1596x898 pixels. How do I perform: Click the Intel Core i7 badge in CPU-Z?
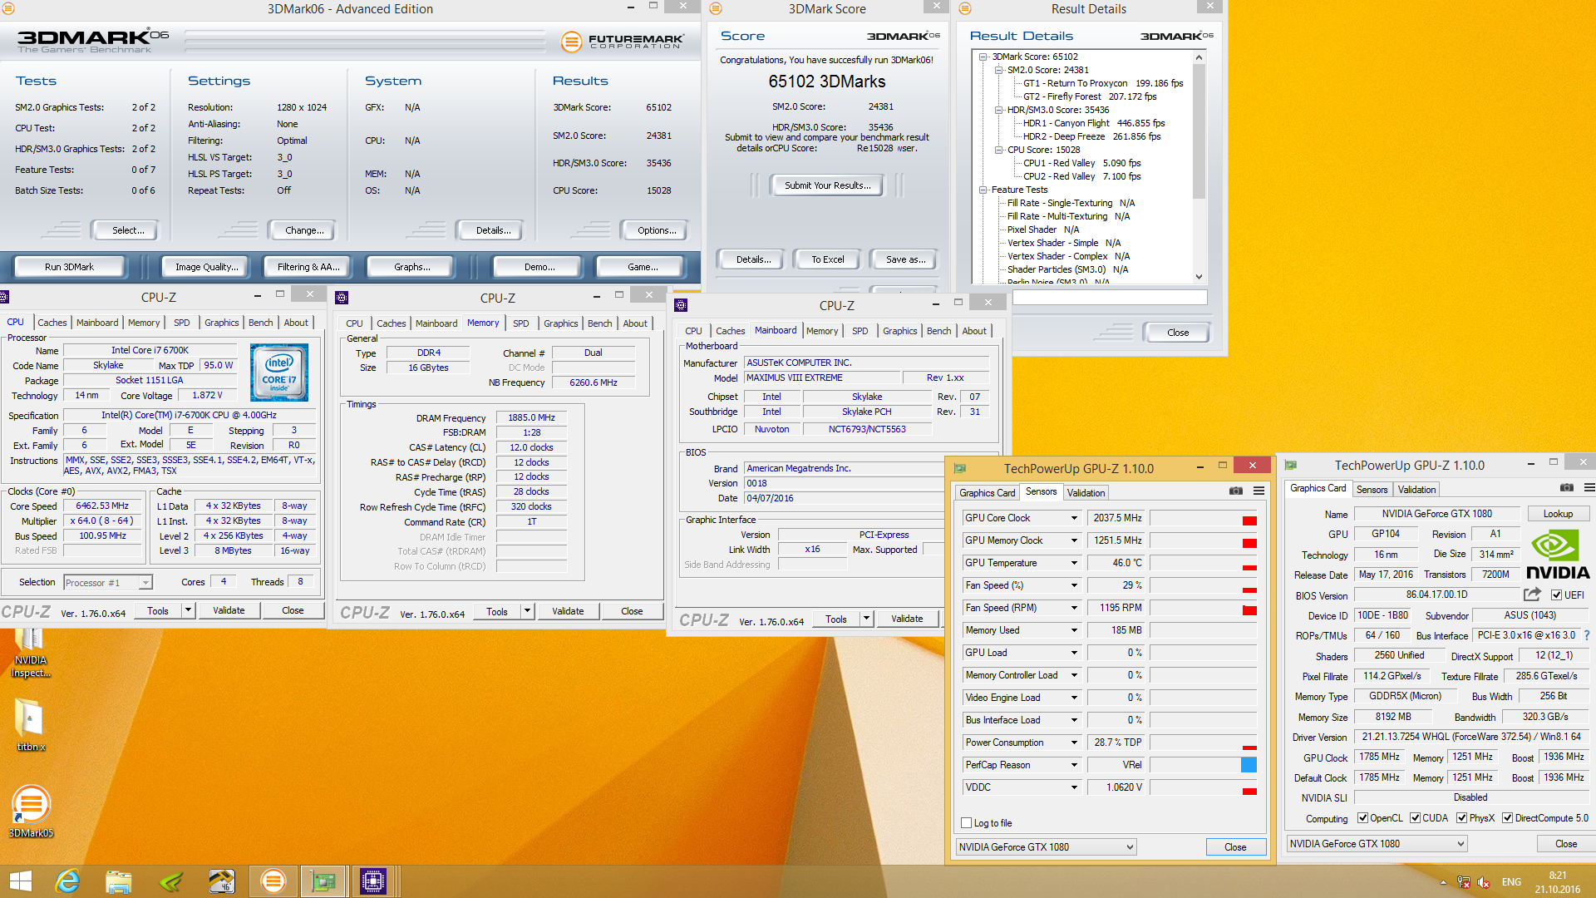tap(279, 373)
